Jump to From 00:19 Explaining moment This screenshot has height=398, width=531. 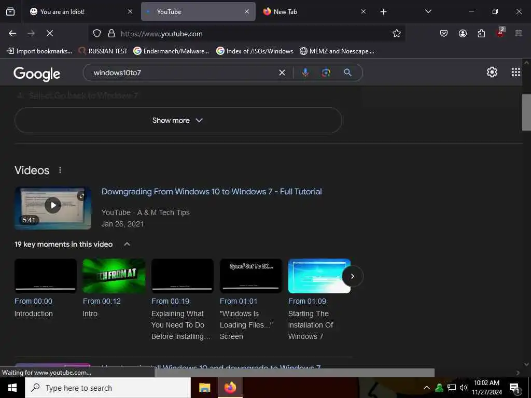tap(182, 300)
